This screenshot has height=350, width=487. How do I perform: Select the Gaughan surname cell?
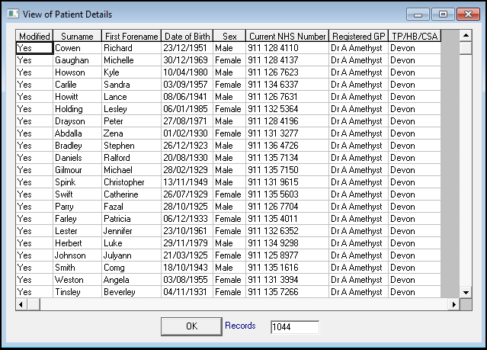pos(77,60)
